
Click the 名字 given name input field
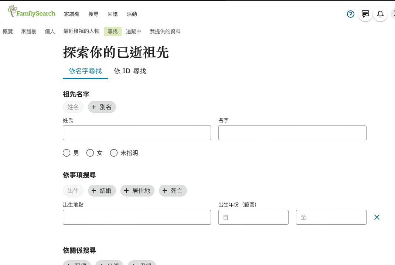292,133
